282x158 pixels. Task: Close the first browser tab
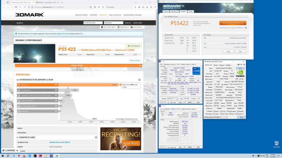point(33,2)
